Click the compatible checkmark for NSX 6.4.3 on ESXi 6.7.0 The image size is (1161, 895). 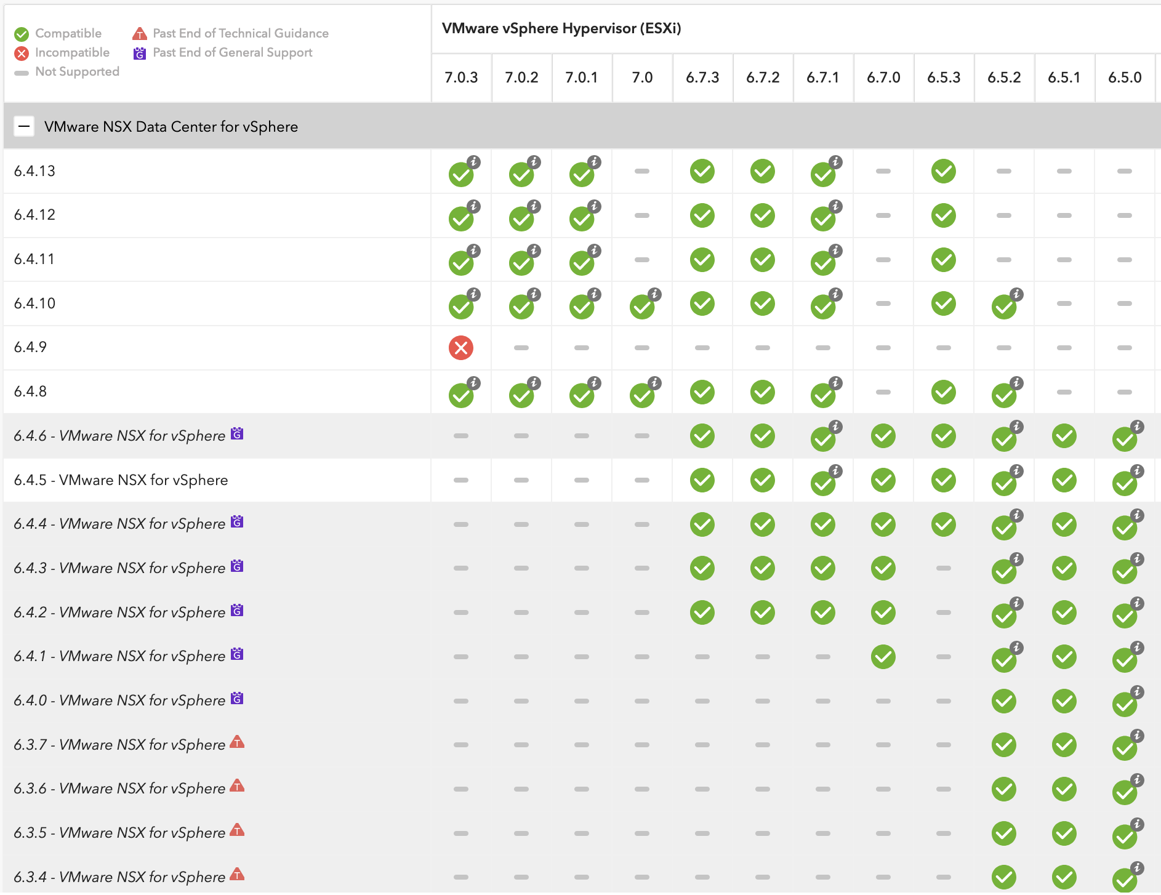click(883, 568)
